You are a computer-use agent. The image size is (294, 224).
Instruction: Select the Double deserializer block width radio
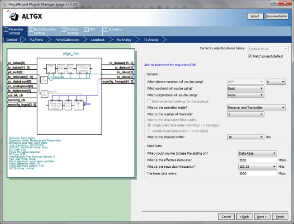click(x=149, y=131)
